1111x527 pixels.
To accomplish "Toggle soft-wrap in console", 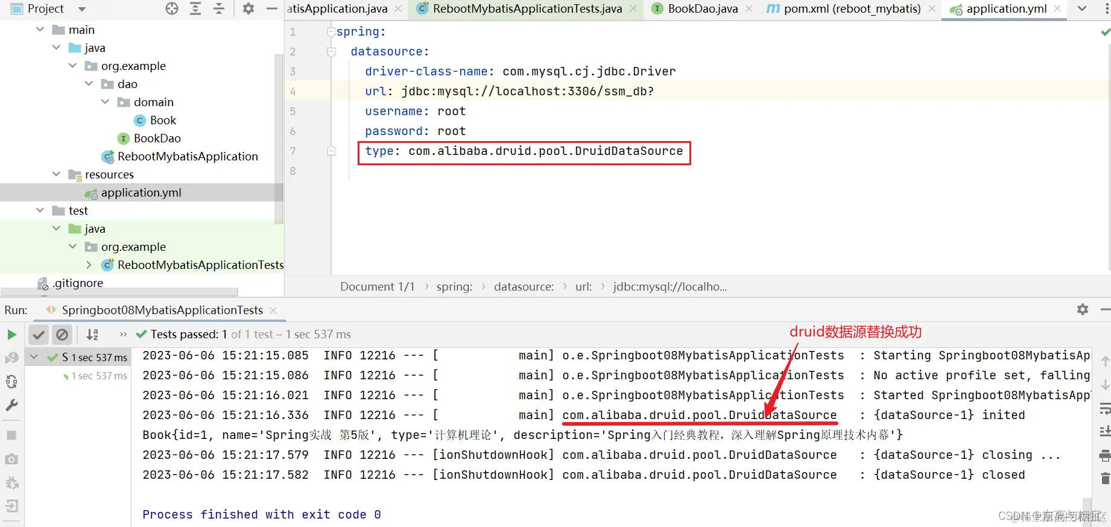I will coord(1105,409).
